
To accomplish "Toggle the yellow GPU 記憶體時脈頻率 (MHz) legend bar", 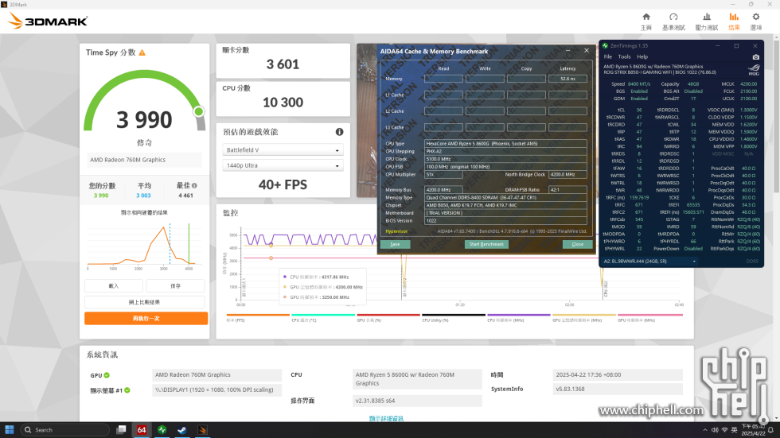I will point(584,315).
